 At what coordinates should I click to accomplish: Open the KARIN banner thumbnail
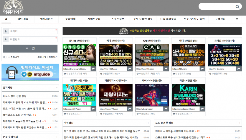pos(189,95)
